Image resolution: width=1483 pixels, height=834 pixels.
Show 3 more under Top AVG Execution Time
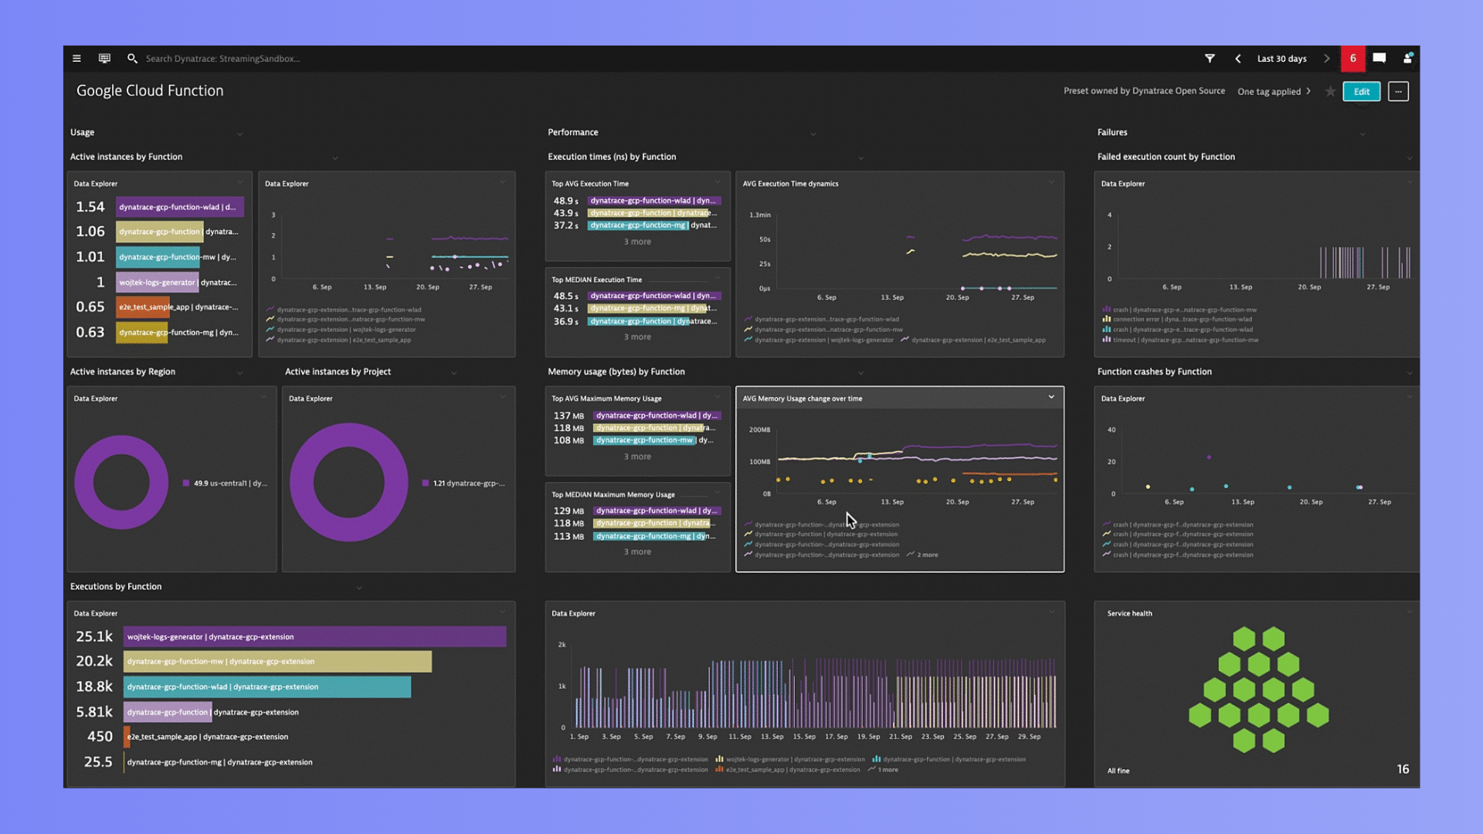[637, 242]
